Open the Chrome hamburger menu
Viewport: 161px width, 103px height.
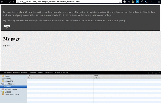(x=159, y=2)
